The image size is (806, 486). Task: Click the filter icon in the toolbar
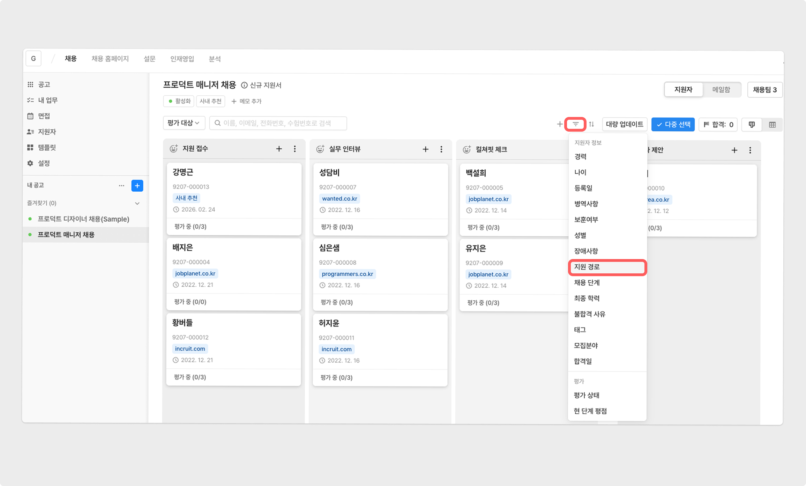[x=575, y=124]
